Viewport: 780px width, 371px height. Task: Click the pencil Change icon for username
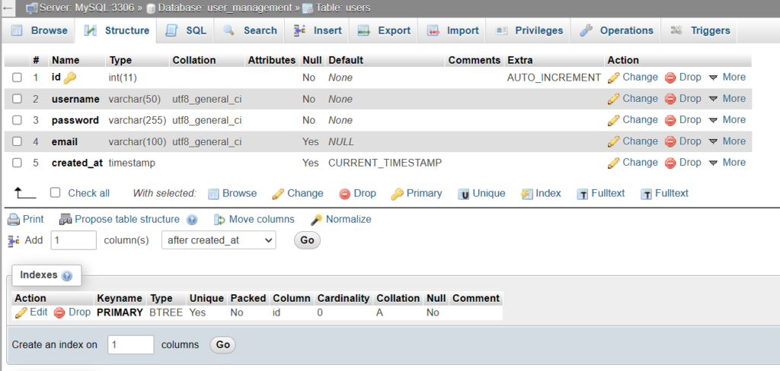click(614, 99)
